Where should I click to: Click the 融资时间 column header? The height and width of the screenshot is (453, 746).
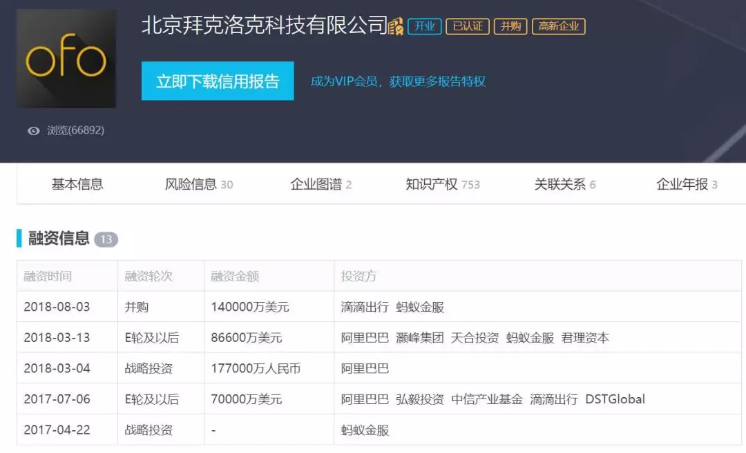tap(48, 276)
